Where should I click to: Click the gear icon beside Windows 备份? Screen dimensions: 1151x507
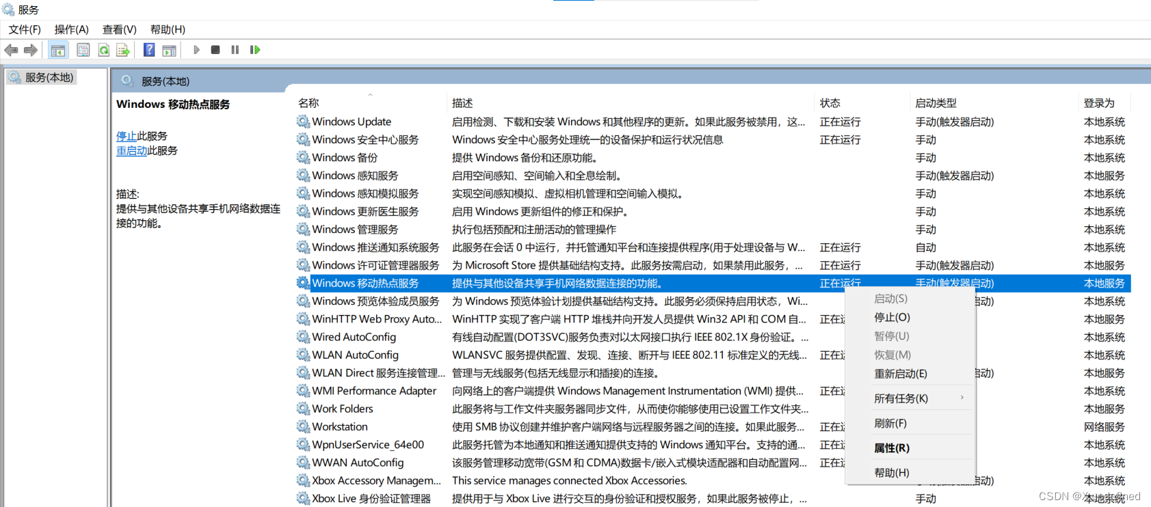303,157
